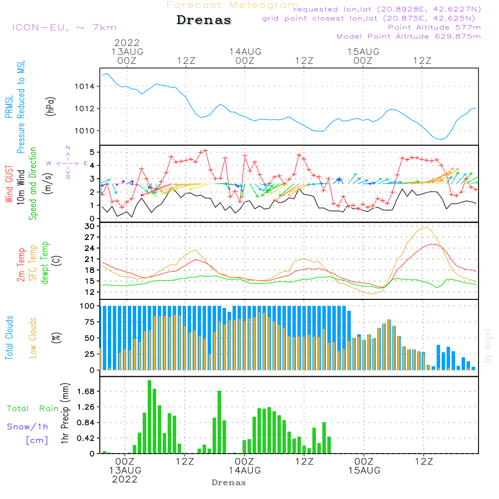Screen dimensions: 499x499
Task: Click the 'Point Altitude 577m' text
Action: 434,27
